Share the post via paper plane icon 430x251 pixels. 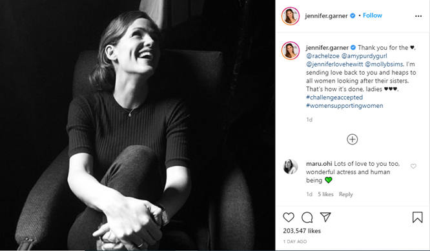coord(325,217)
